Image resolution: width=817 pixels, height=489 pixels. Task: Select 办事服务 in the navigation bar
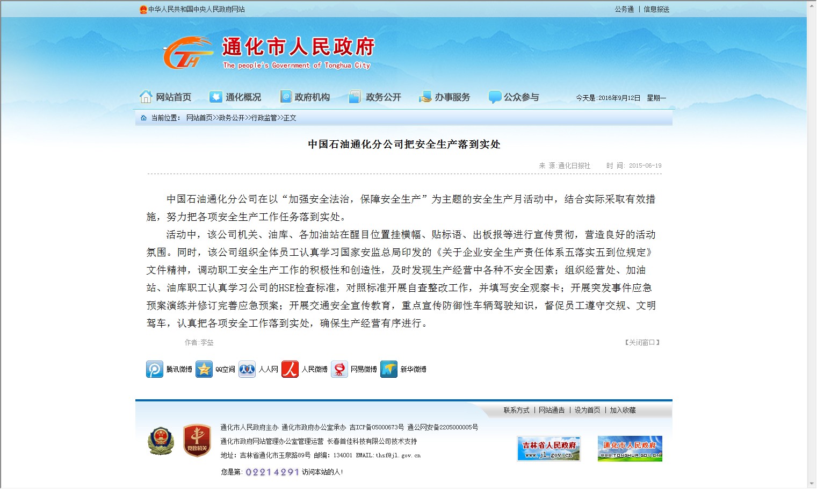[x=445, y=97]
